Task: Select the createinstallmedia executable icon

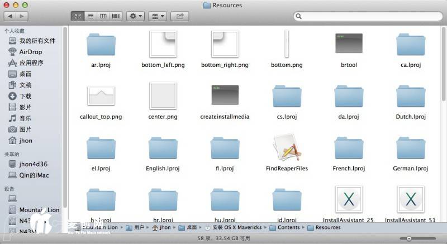Action: point(225,96)
